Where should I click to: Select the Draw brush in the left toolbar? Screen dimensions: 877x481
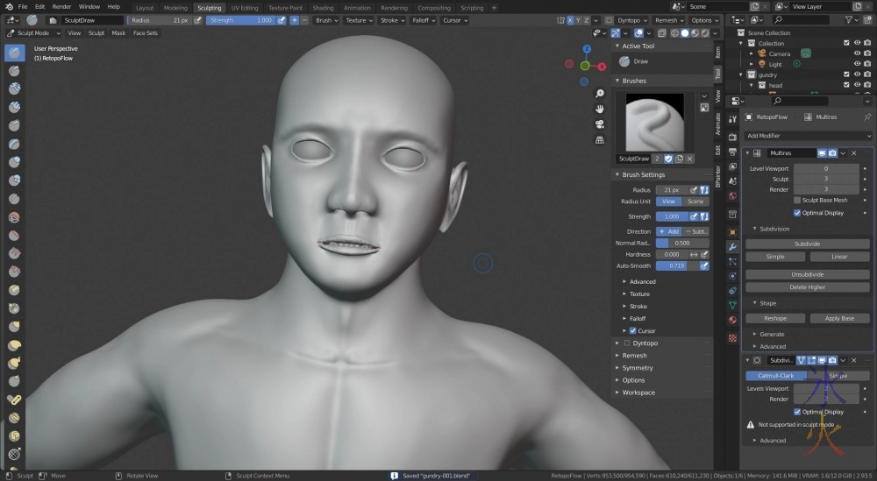15,53
